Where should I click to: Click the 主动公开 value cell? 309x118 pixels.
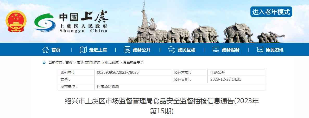(237, 72)
